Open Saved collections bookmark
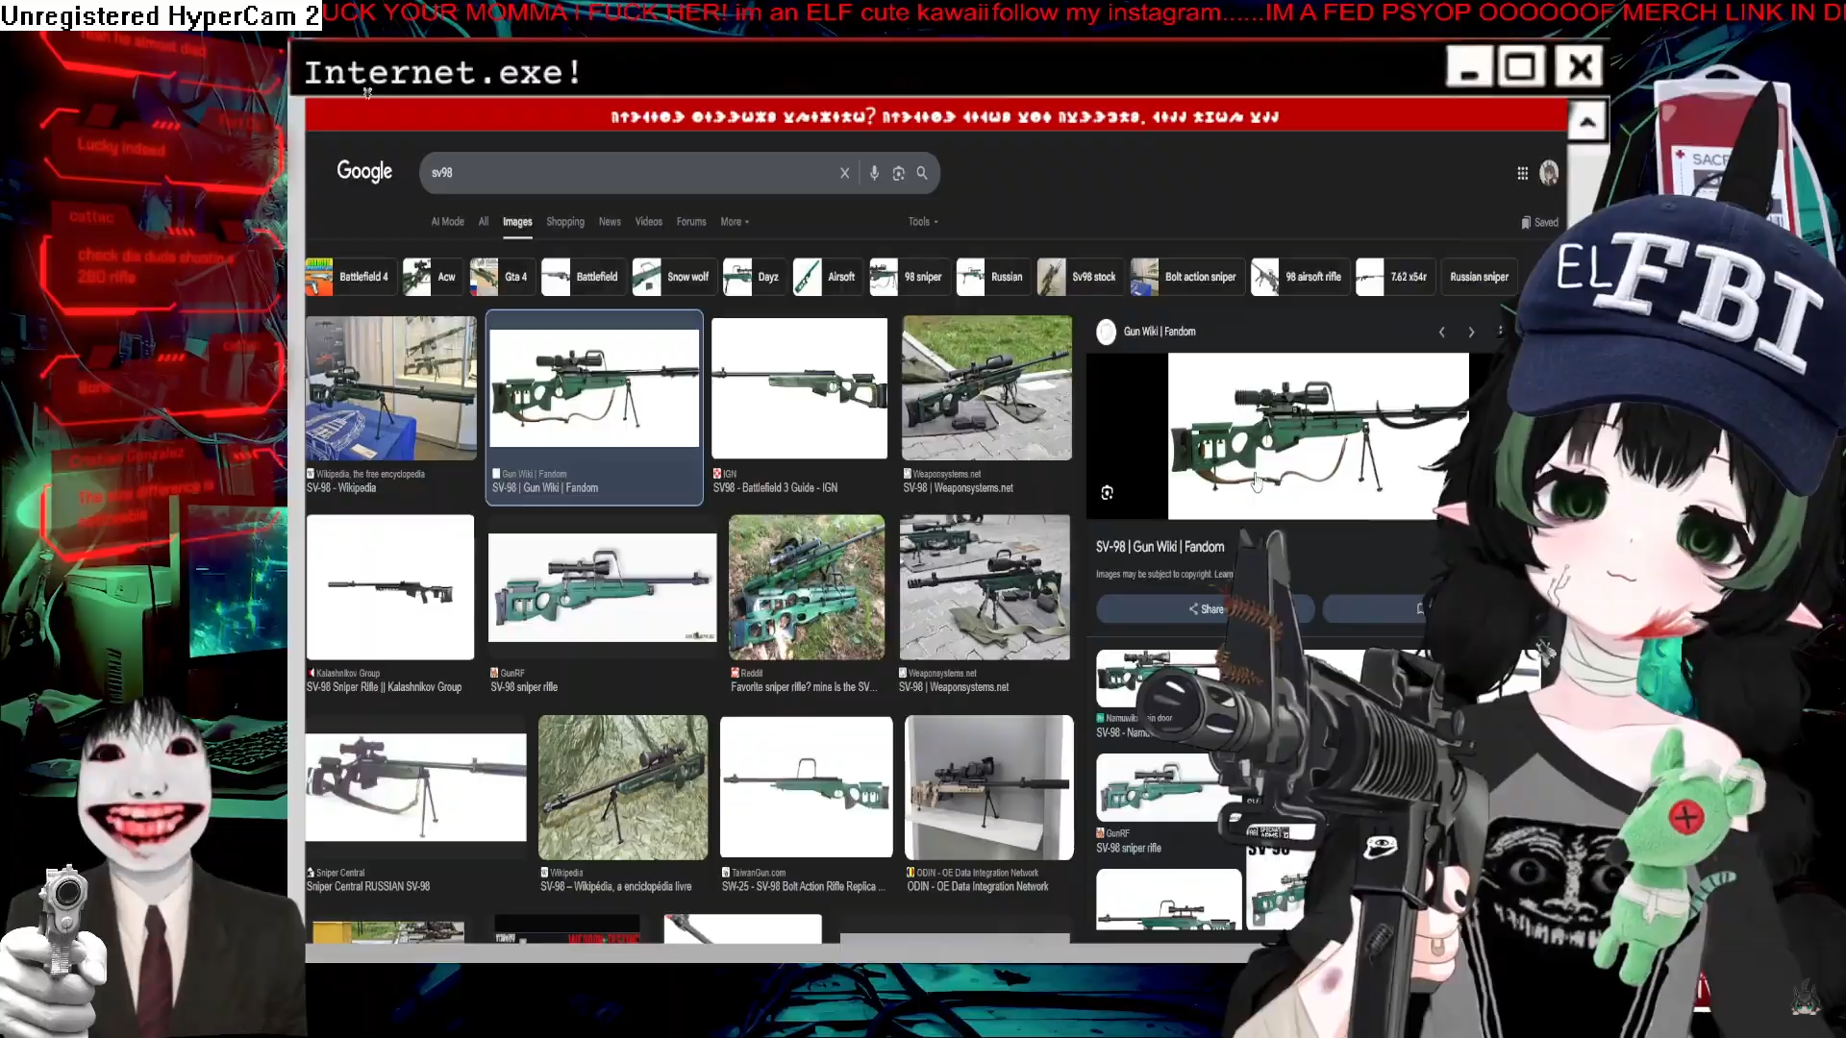Screen dimensions: 1846x1038 [x=1539, y=222]
